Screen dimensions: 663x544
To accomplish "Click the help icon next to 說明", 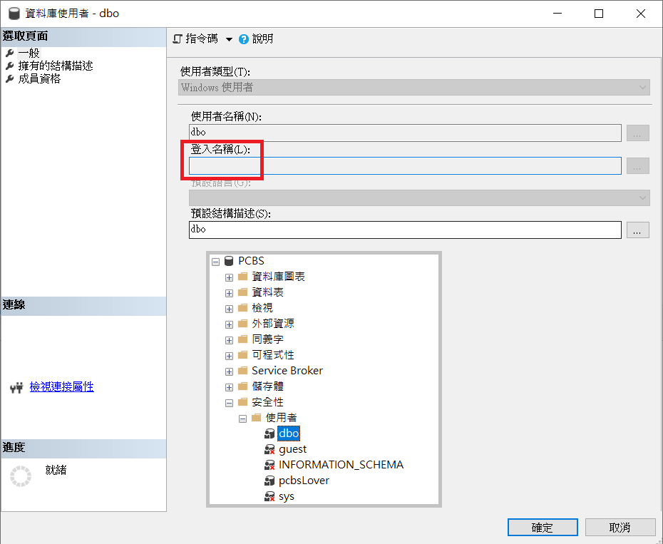I will coord(244,39).
